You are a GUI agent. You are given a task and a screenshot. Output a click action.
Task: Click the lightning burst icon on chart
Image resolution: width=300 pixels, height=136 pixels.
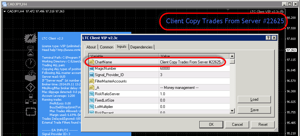tap(30, 38)
